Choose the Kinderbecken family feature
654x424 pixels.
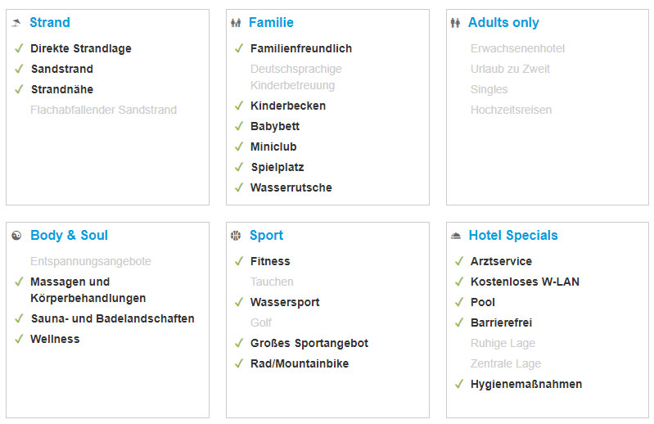coord(288,106)
